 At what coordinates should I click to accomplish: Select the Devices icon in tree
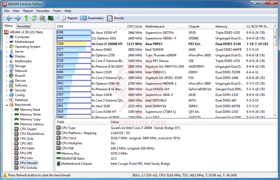click(x=11, y=81)
